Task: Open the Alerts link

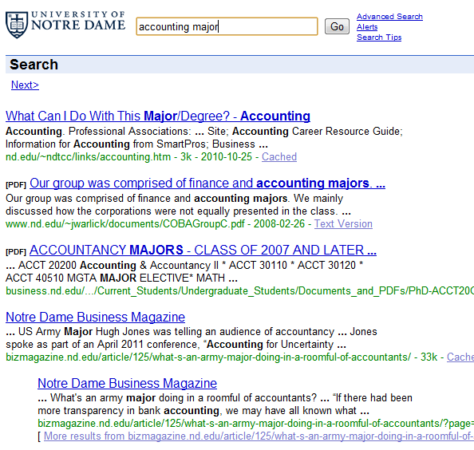Action: 367,27
